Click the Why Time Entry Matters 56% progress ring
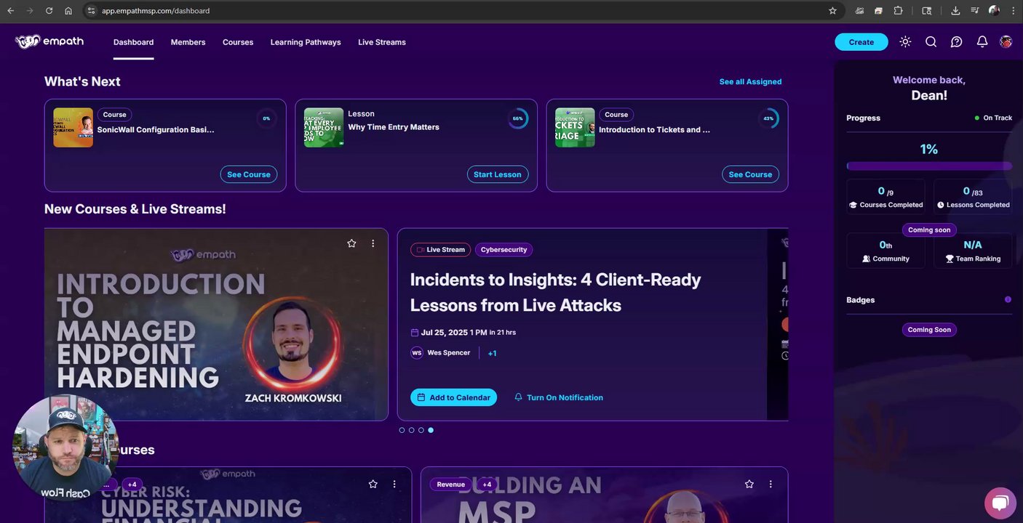 coord(518,118)
